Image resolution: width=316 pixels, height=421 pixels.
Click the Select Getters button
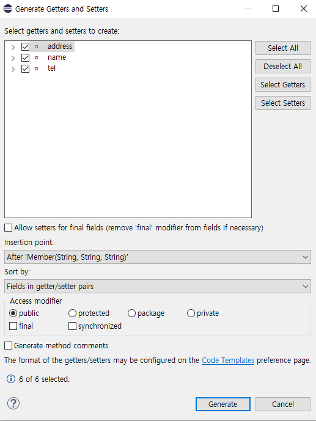pyautogui.click(x=283, y=84)
